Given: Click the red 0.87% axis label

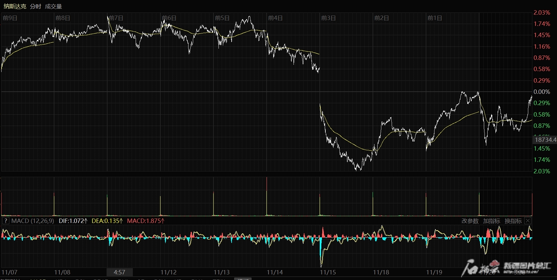Looking at the screenshot, I should click(x=542, y=58).
